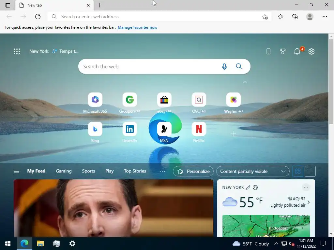Select Play feed tab
Viewport: 334px width, 250px height.
tap(110, 171)
